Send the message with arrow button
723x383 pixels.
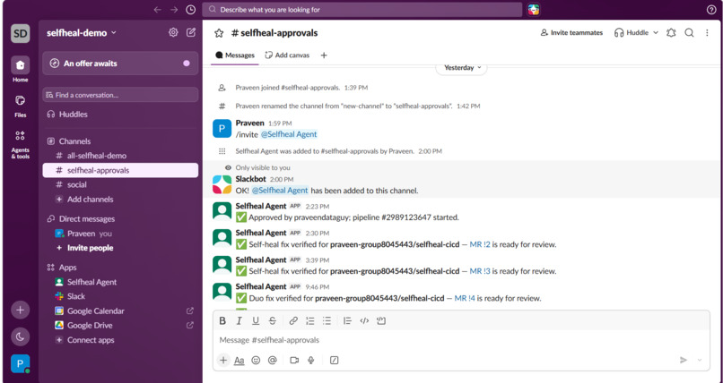pyautogui.click(x=684, y=360)
